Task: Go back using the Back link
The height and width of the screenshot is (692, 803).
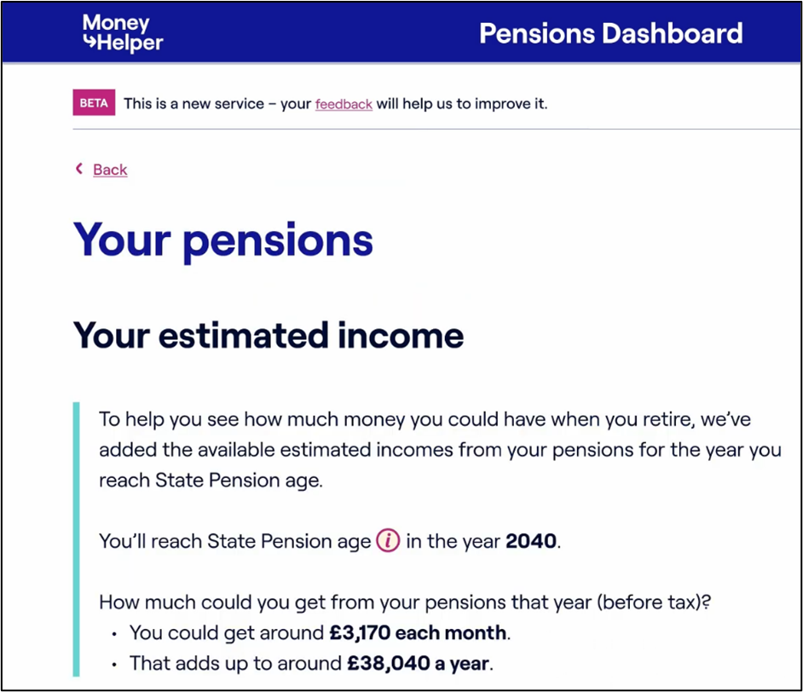Action: coord(110,170)
